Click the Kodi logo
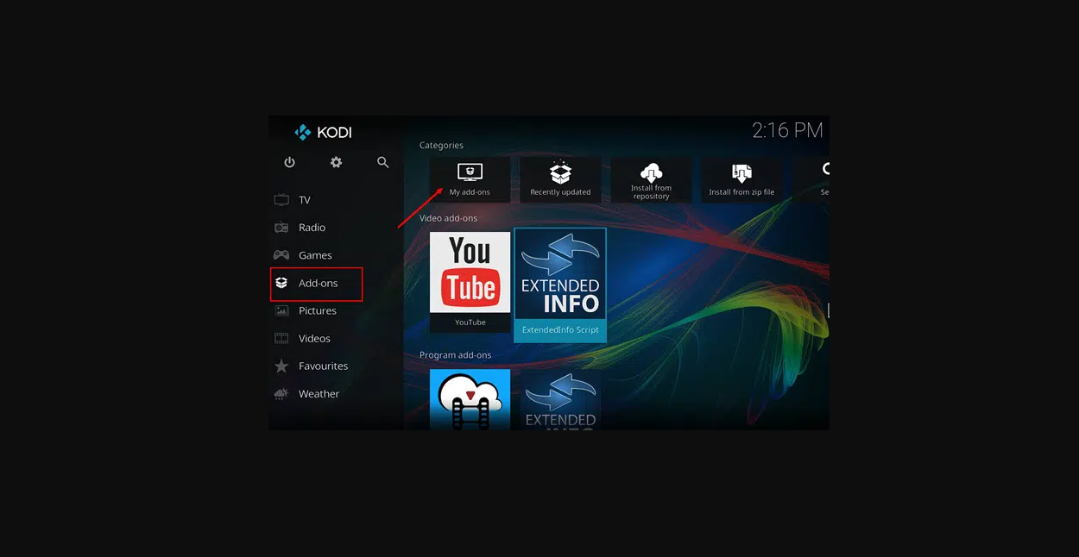 (x=323, y=132)
